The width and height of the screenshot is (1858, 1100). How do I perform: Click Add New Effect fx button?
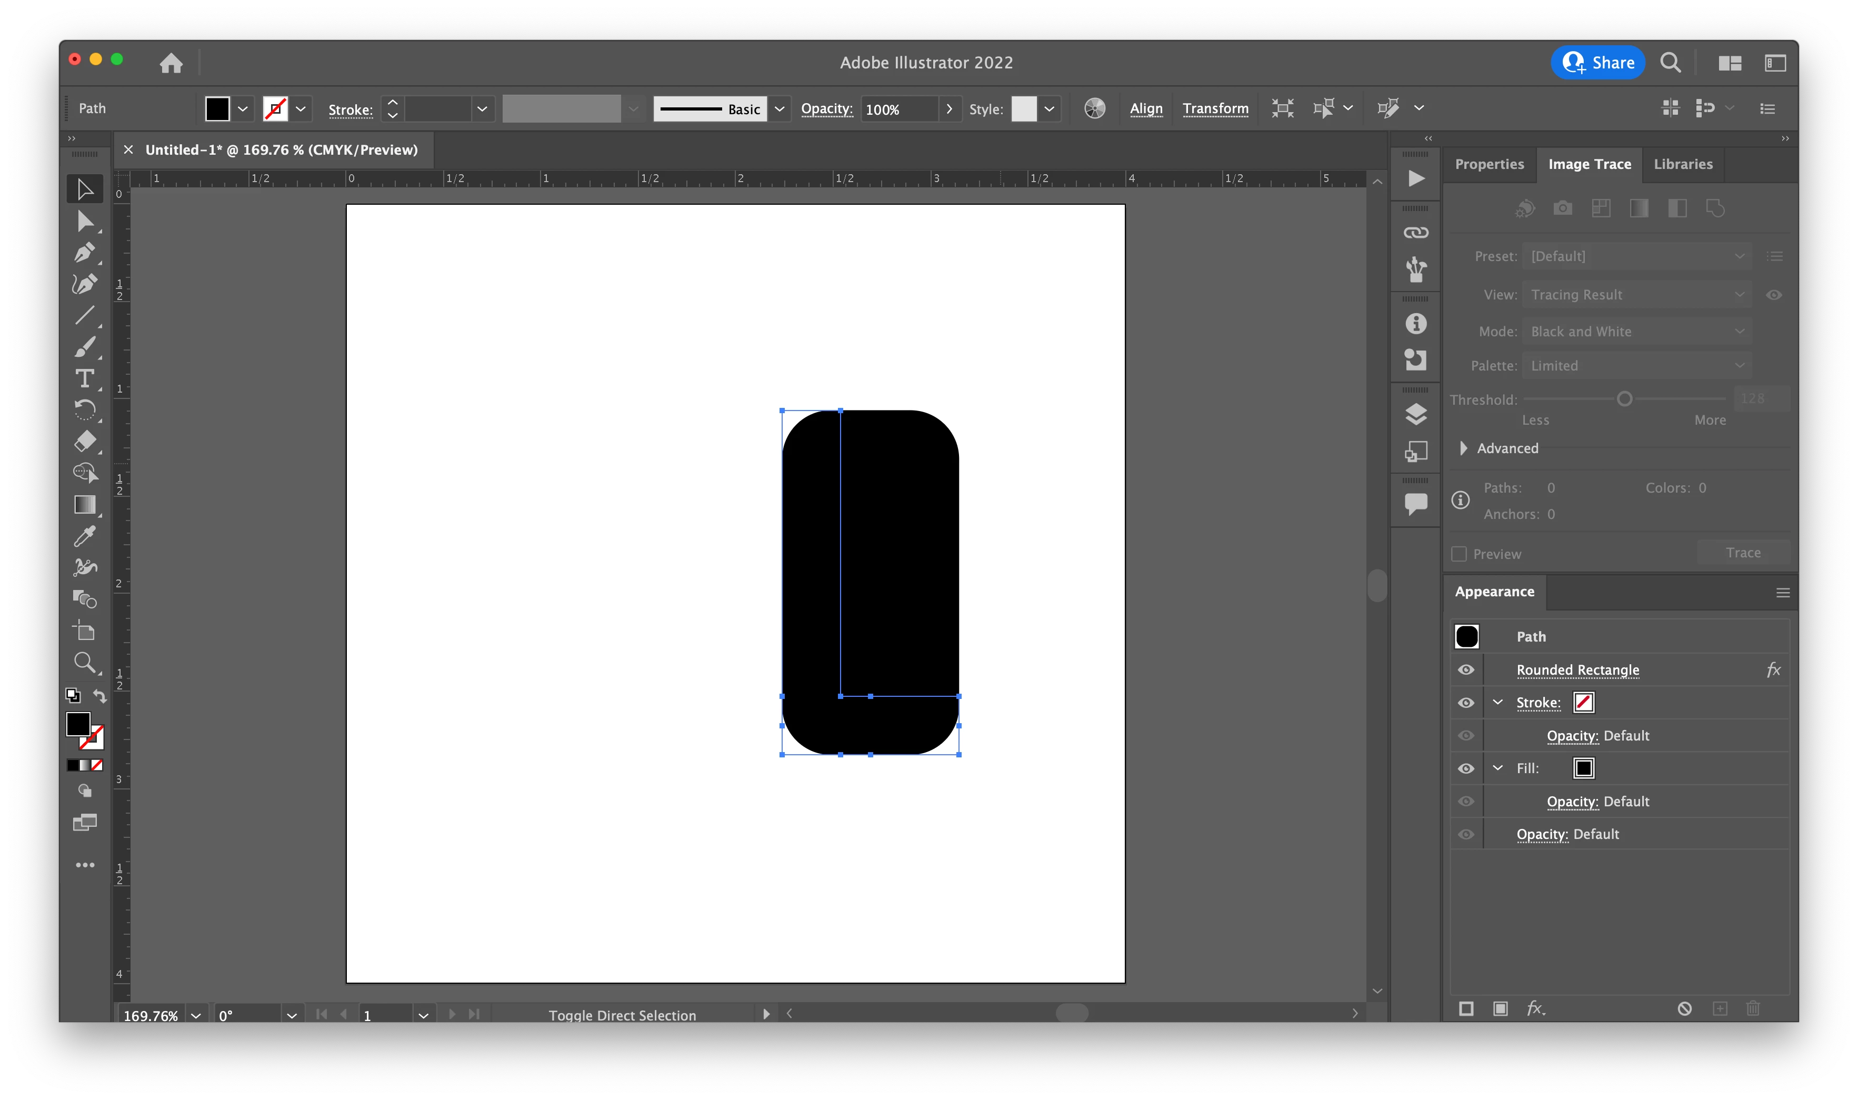[1535, 1008]
